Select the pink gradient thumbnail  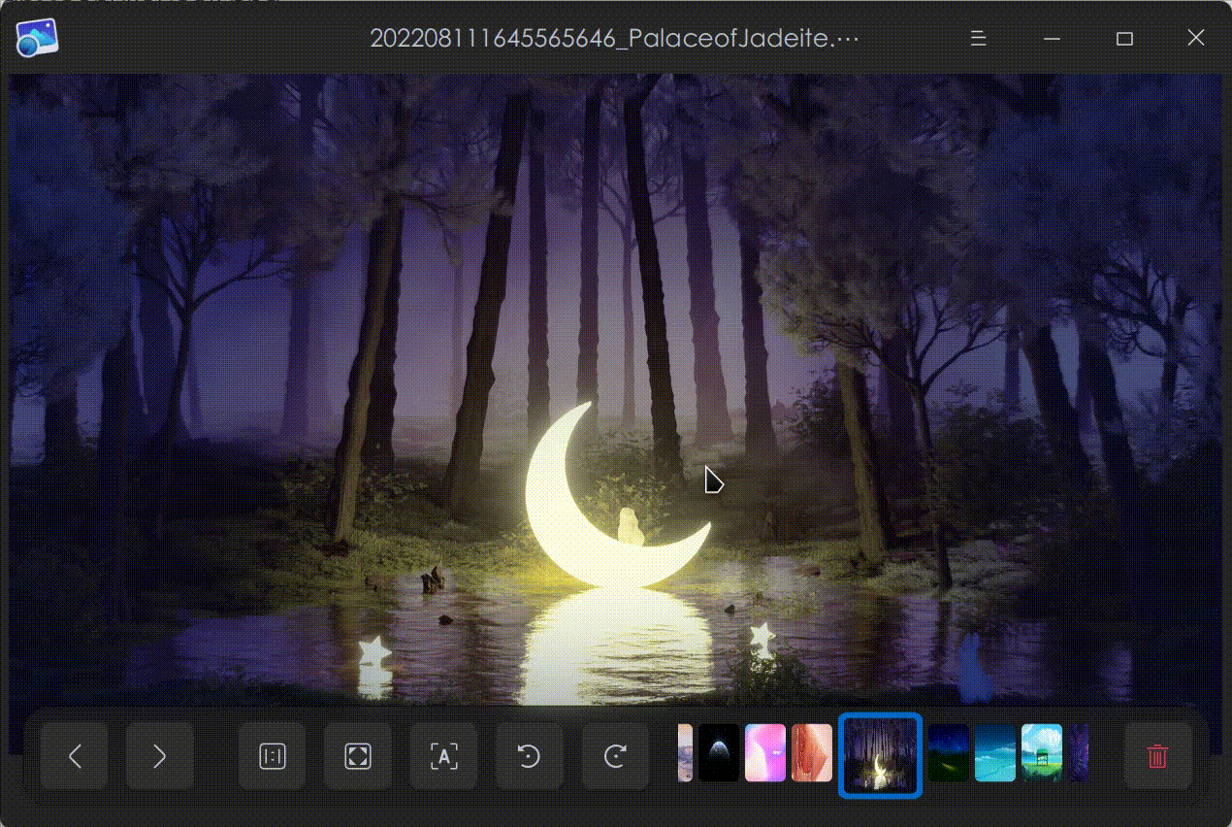coord(765,757)
